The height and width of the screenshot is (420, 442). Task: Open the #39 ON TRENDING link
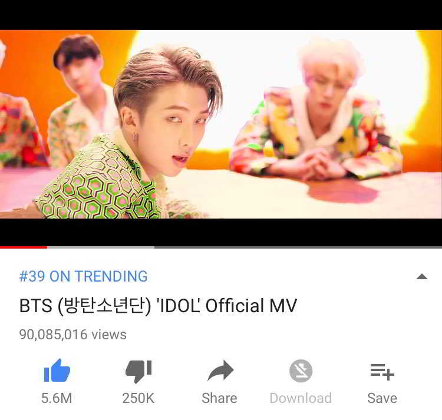click(x=84, y=276)
